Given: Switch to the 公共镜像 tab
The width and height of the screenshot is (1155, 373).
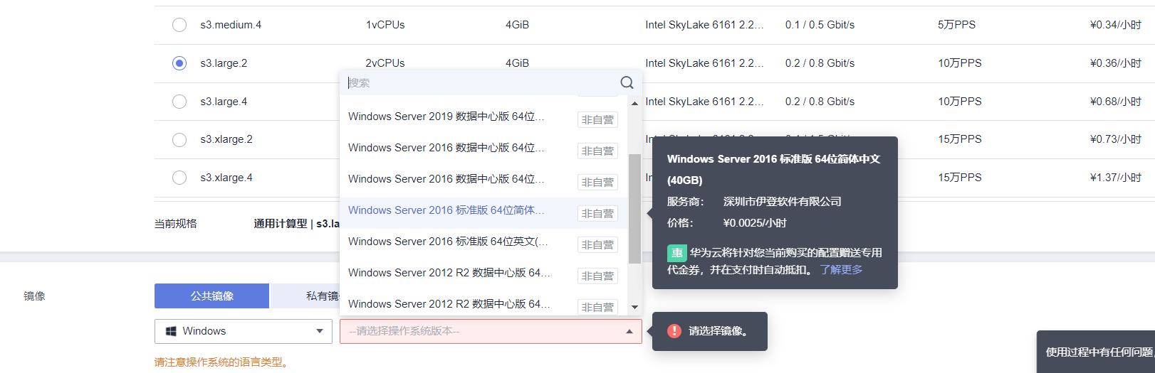Looking at the screenshot, I should point(211,296).
